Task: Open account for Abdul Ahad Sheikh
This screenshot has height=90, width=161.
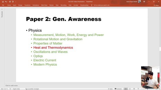Action: (132, 2)
